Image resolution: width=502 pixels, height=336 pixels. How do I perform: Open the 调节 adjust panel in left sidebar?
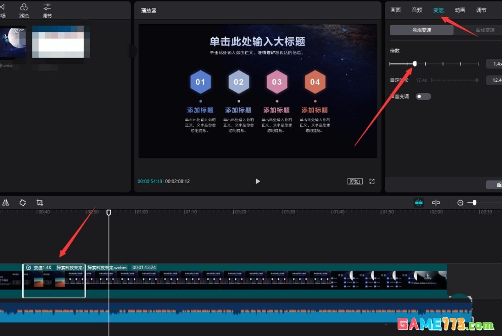[46, 10]
